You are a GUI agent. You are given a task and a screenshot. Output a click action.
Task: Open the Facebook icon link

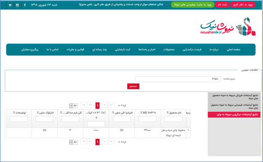pos(25,5)
